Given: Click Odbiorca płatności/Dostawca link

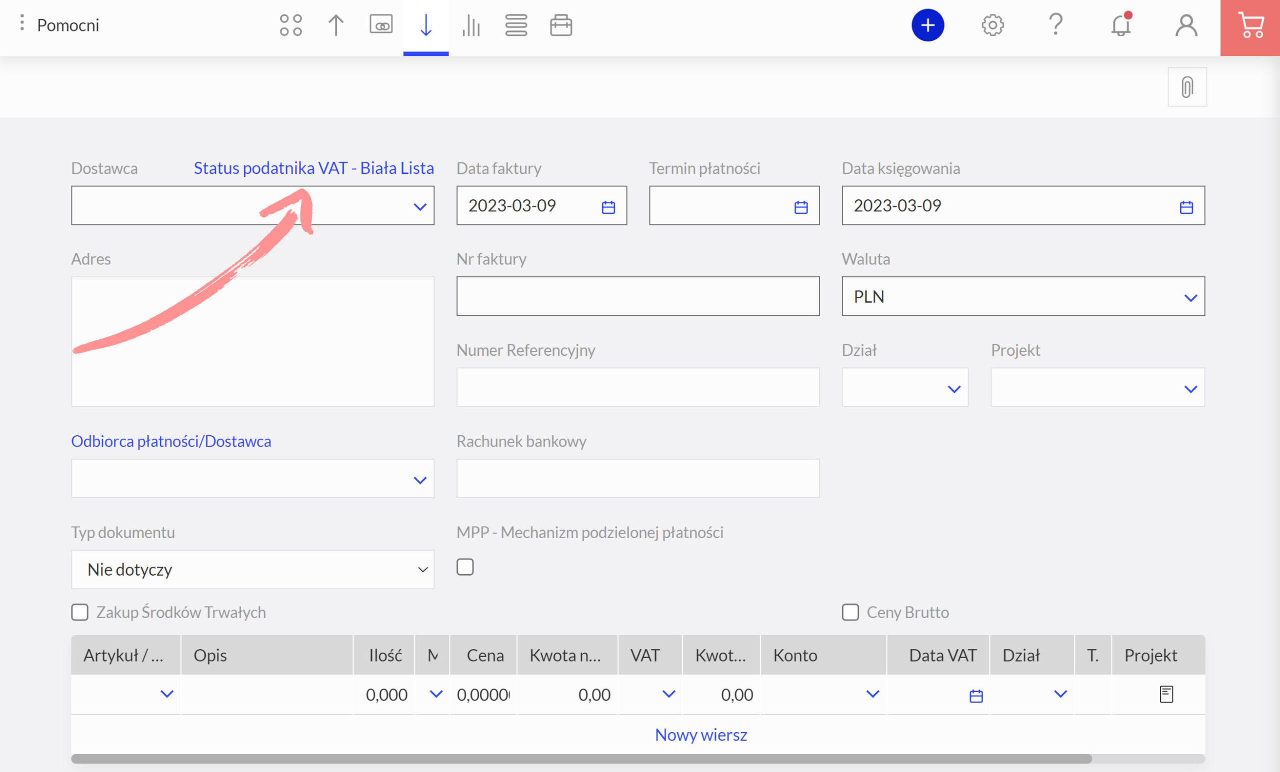Looking at the screenshot, I should 171,441.
